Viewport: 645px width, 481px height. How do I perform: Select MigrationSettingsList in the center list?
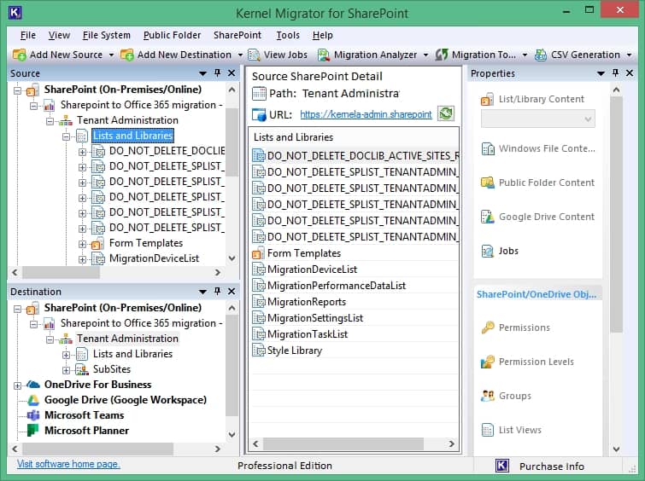[x=315, y=318]
